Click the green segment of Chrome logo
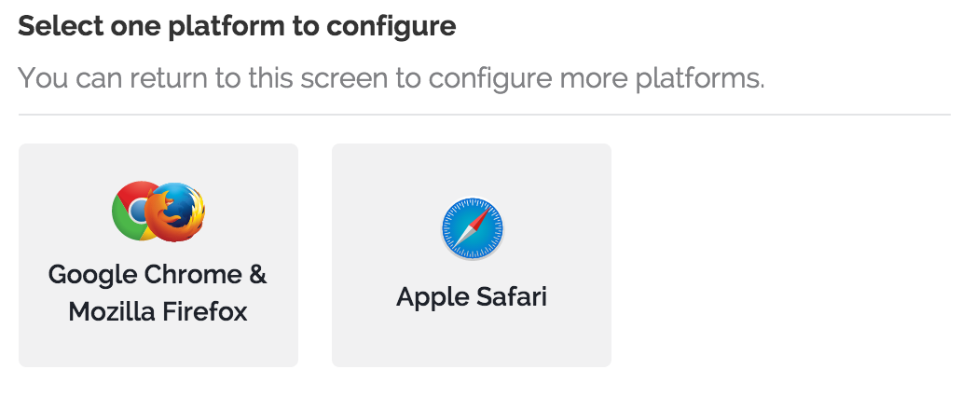The width and height of the screenshot is (975, 397). click(124, 219)
